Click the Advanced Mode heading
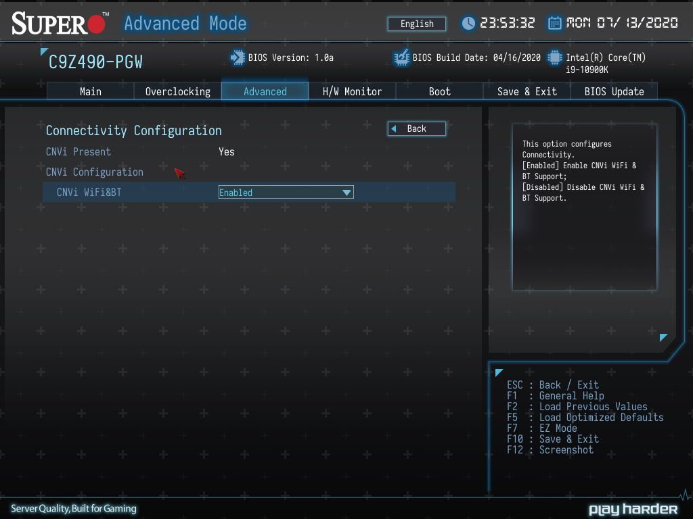This screenshot has width=693, height=519. click(x=185, y=24)
